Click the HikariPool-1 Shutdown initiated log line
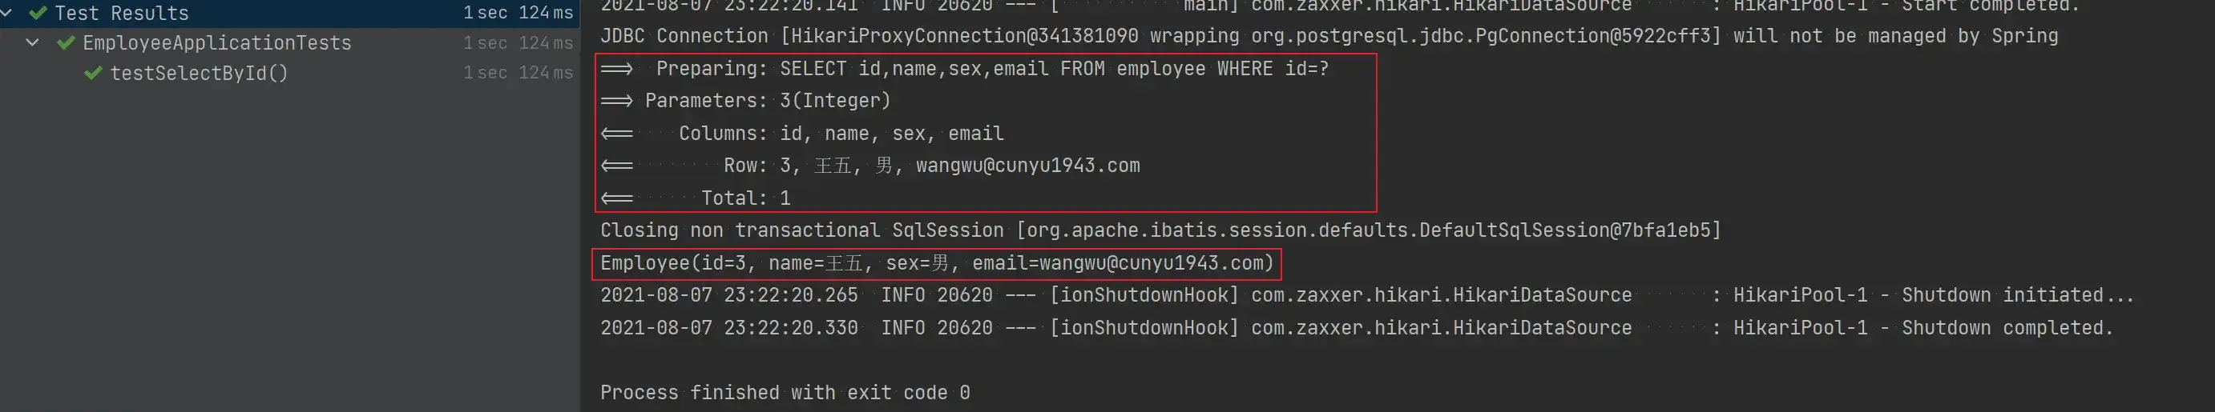The width and height of the screenshot is (2215, 412). point(1366,295)
